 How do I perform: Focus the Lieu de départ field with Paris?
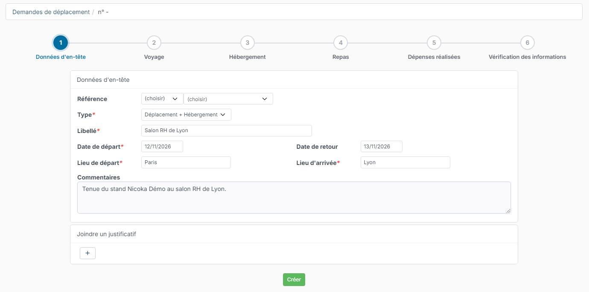[186, 162]
